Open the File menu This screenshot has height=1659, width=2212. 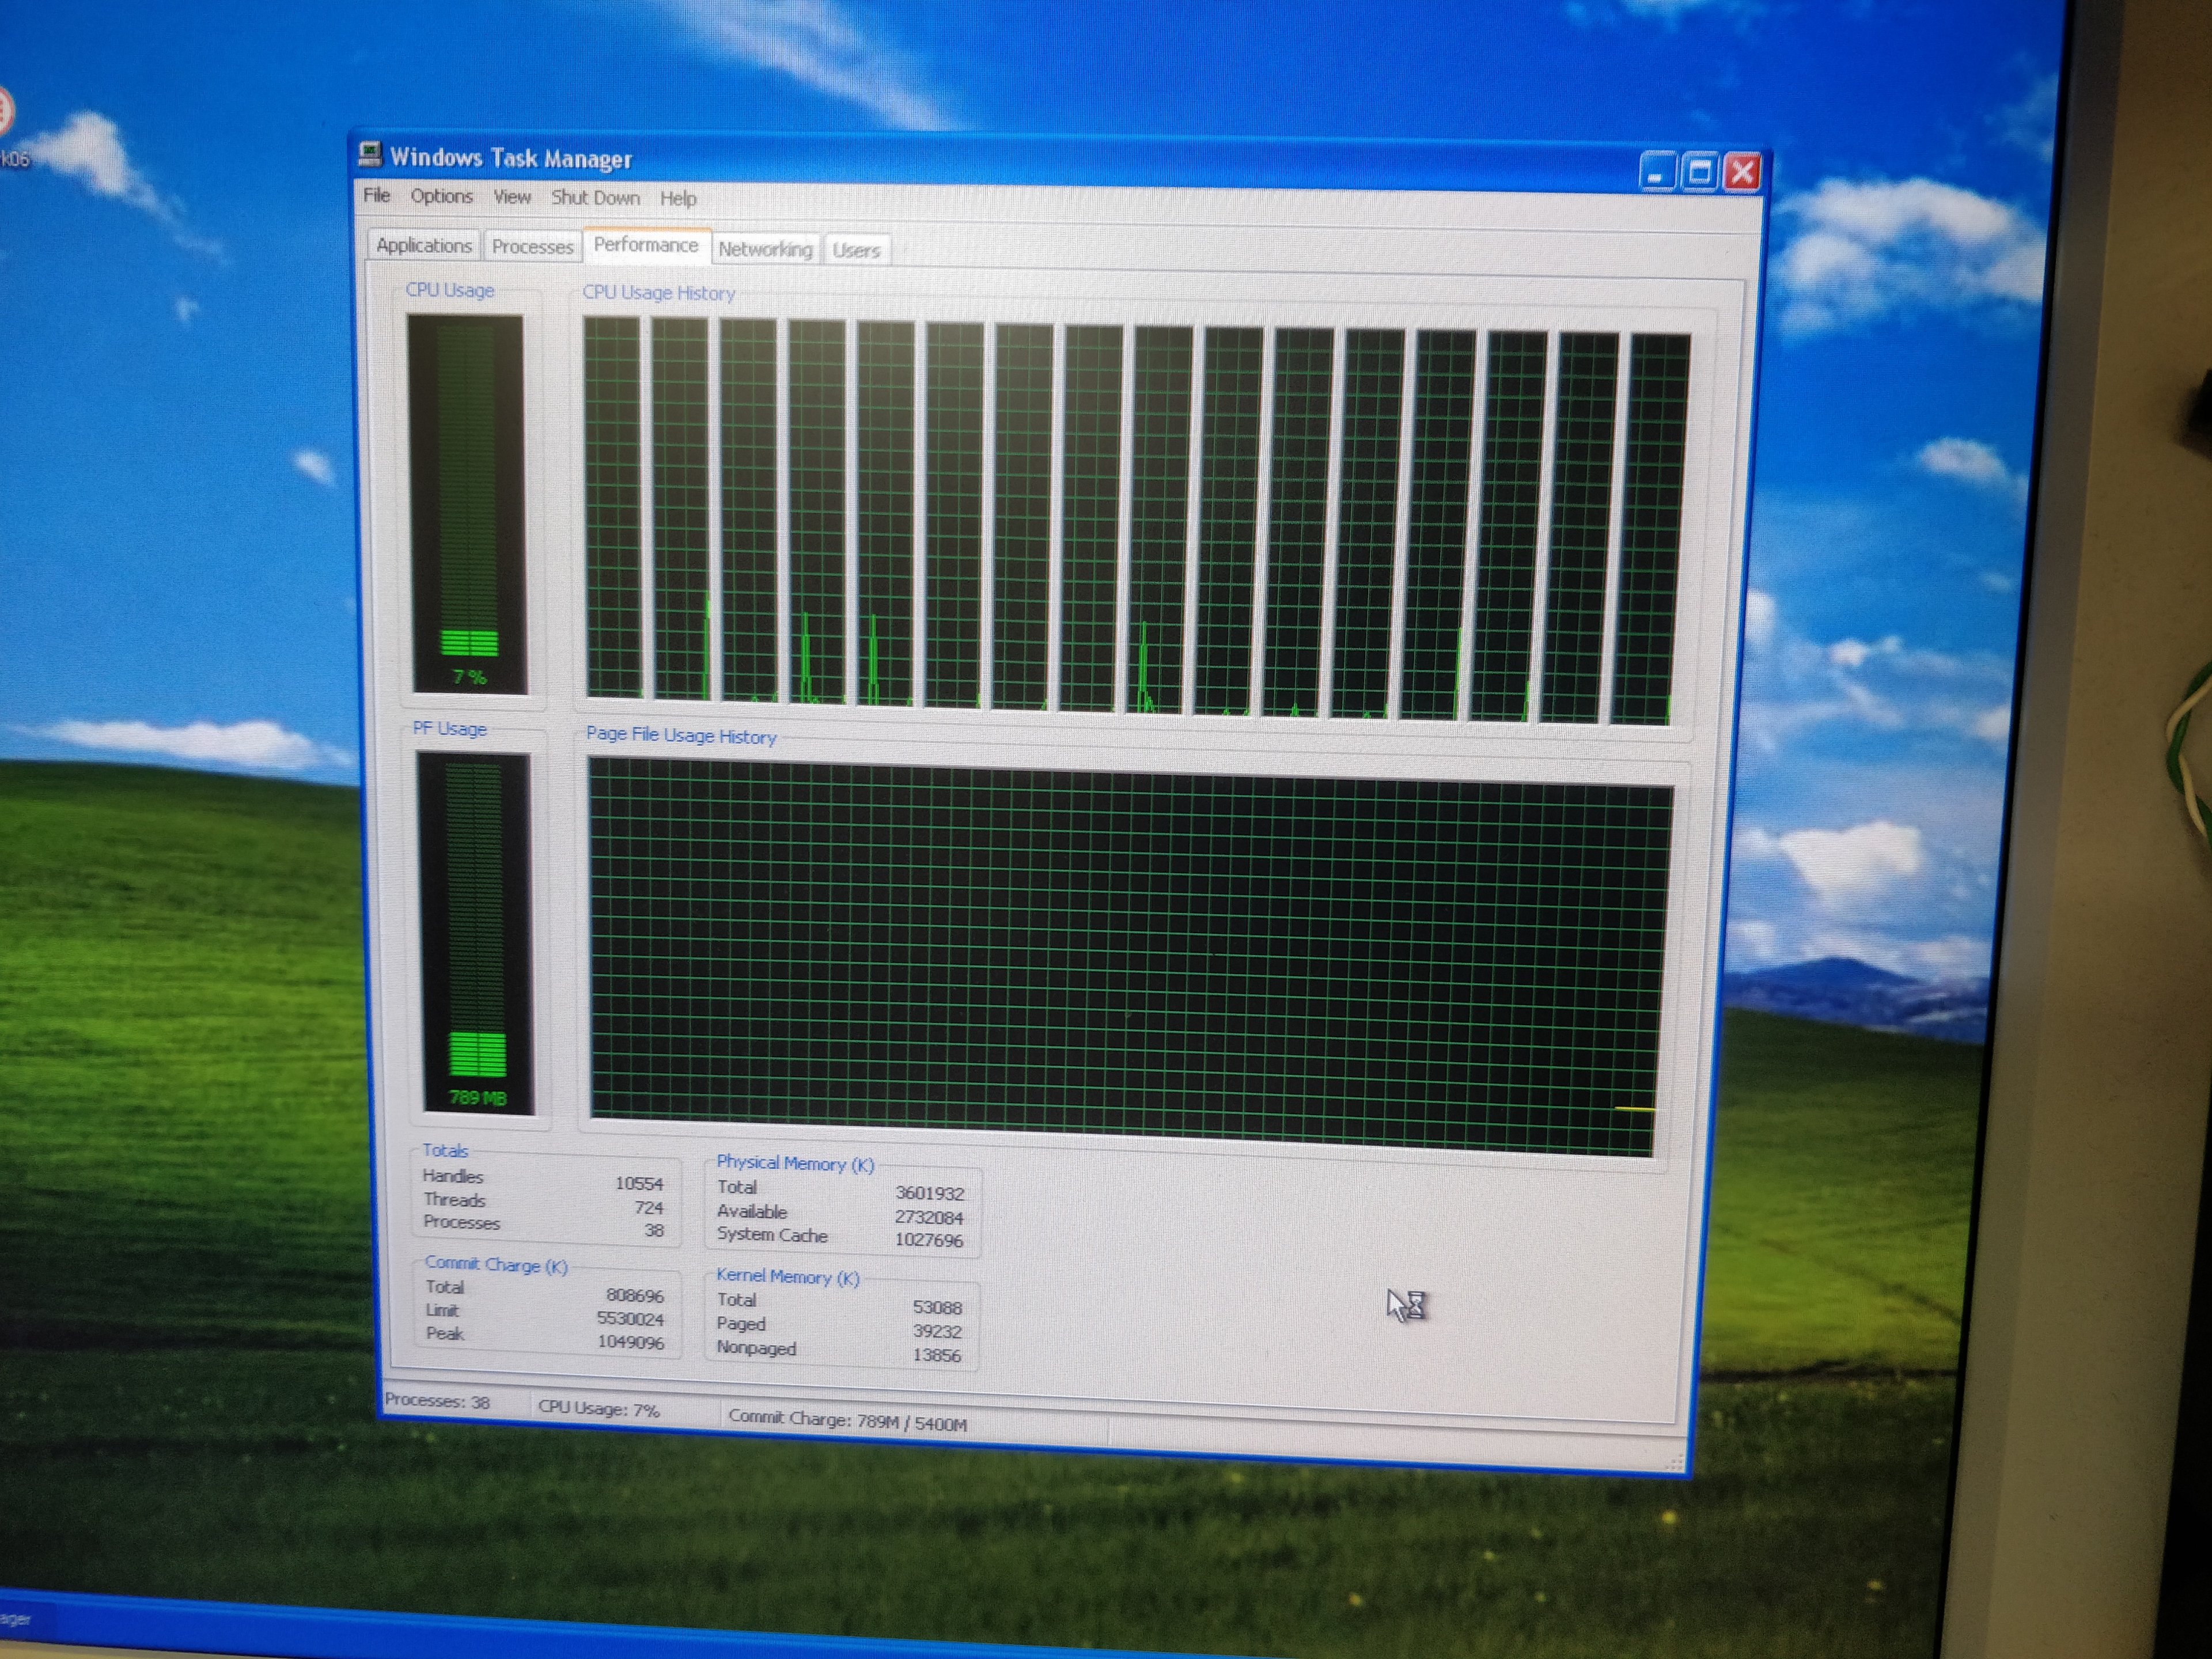tap(376, 195)
